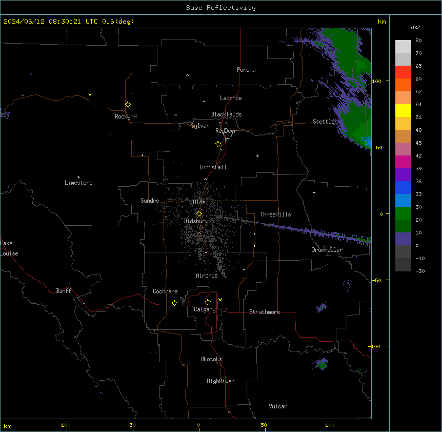Select the light gray 80-70 dBZ legend band
The image size is (442, 432).
pos(403,47)
